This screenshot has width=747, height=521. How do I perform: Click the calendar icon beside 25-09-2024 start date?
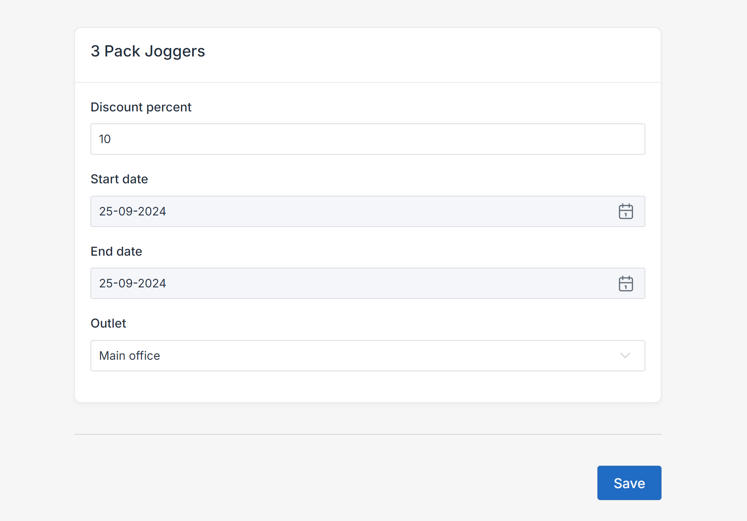coord(626,211)
